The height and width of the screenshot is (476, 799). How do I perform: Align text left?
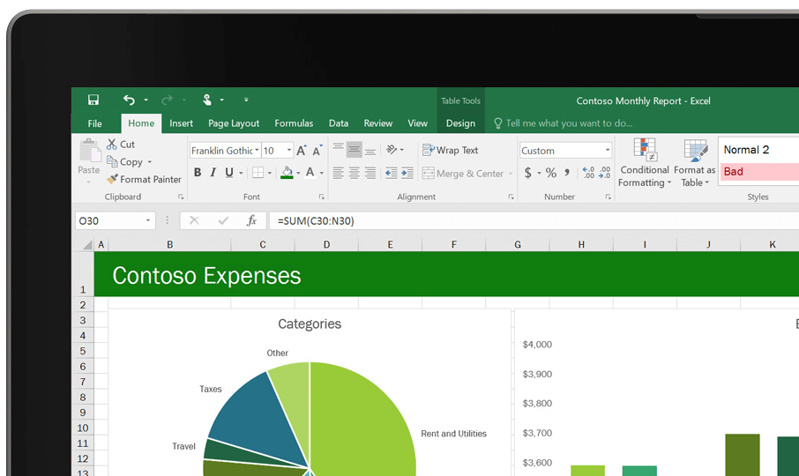[x=338, y=173]
